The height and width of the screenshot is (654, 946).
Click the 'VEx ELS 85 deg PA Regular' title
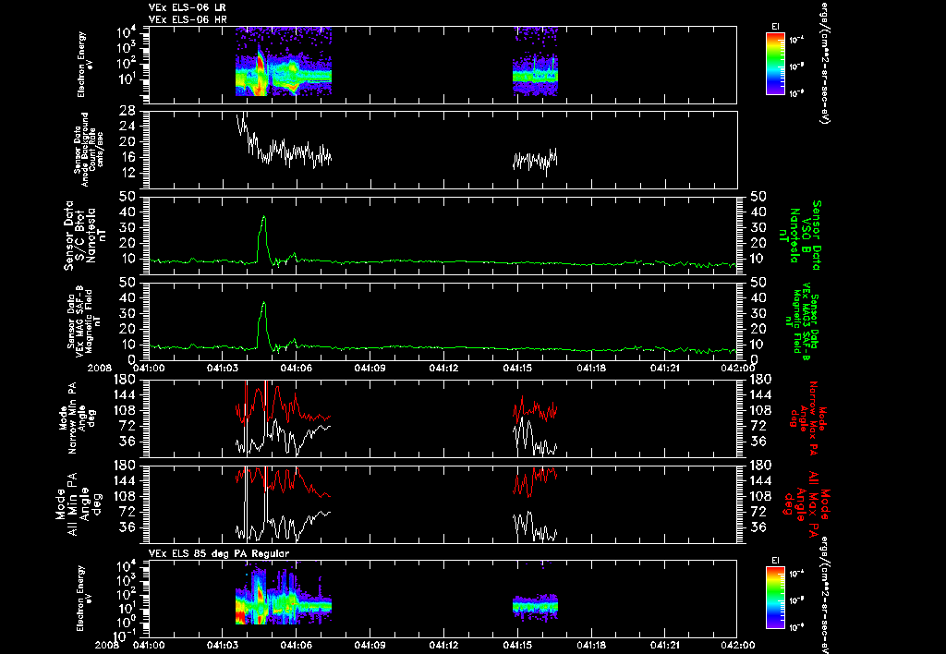coord(219,553)
